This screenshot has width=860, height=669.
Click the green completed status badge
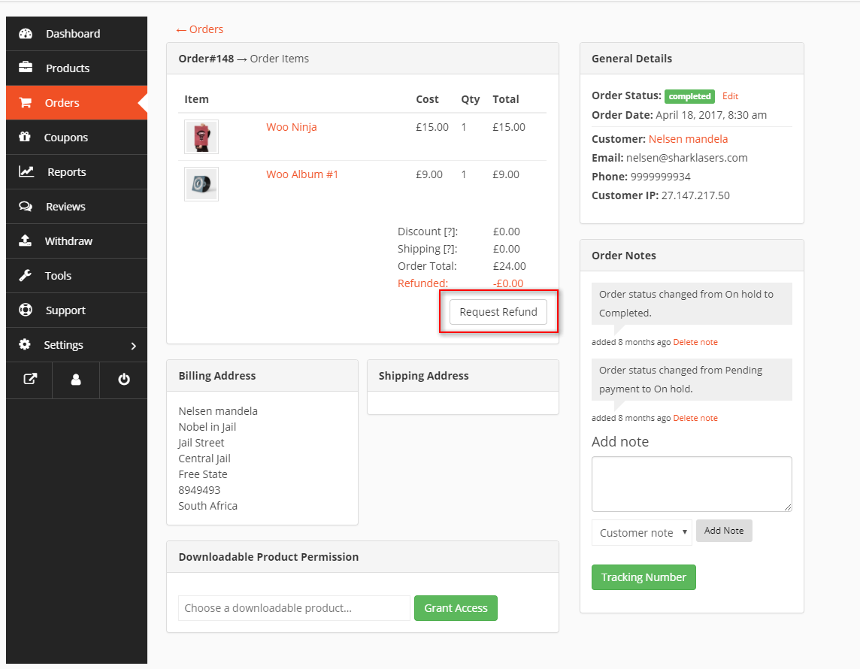point(689,96)
